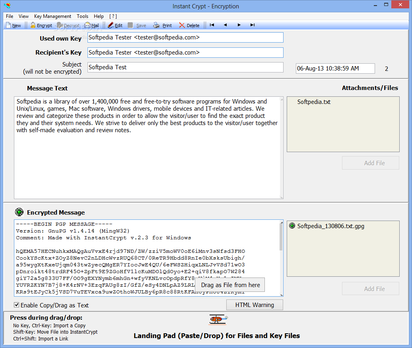Screen dimensions: 412x348
Task: Click the Recipient's Key field
Action: pyautogui.click(x=185, y=52)
